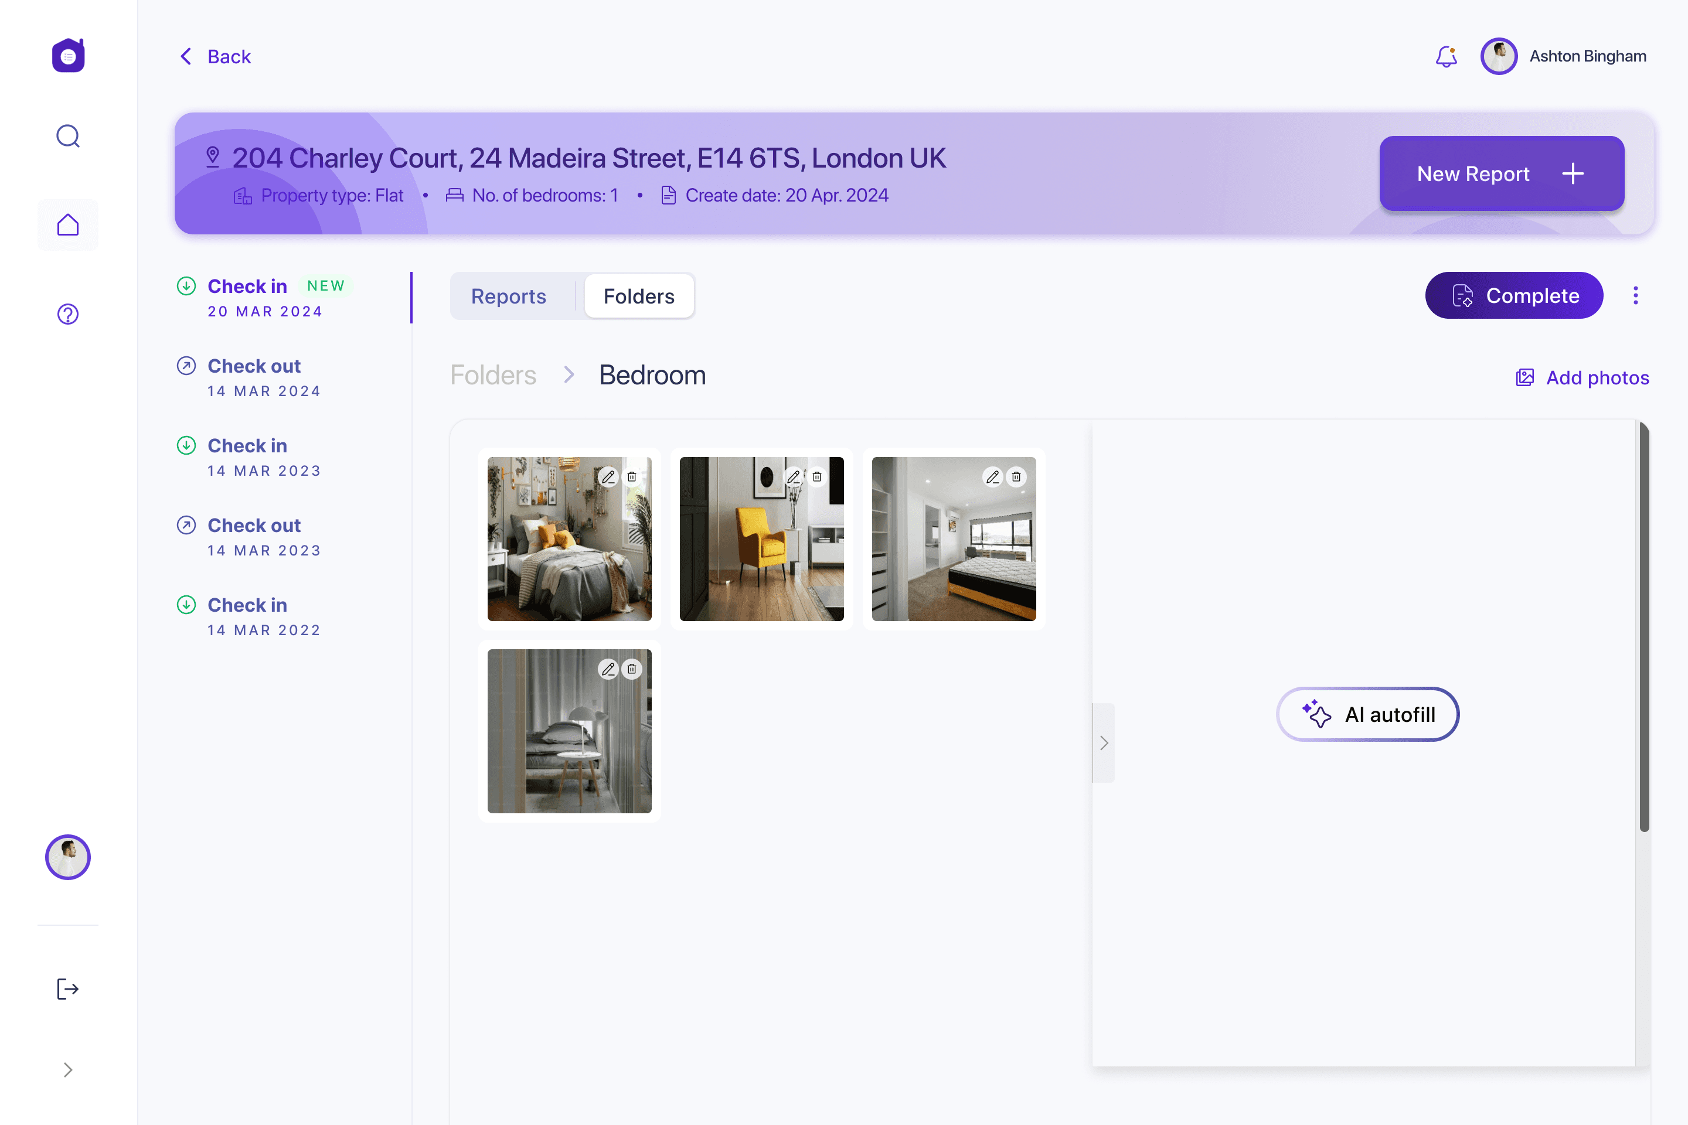The image size is (1688, 1125).
Task: Expand the left sidebar with bottom chevron
Action: click(x=67, y=1070)
